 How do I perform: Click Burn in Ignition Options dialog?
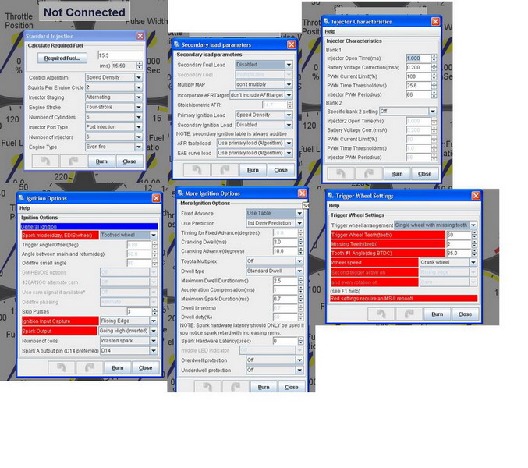tap(118, 367)
